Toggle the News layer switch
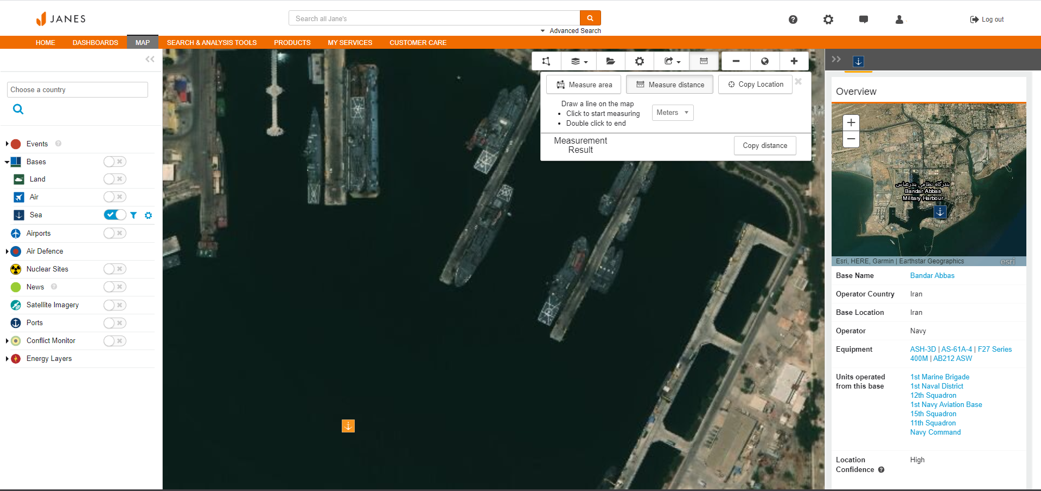This screenshot has width=1041, height=491. point(115,287)
